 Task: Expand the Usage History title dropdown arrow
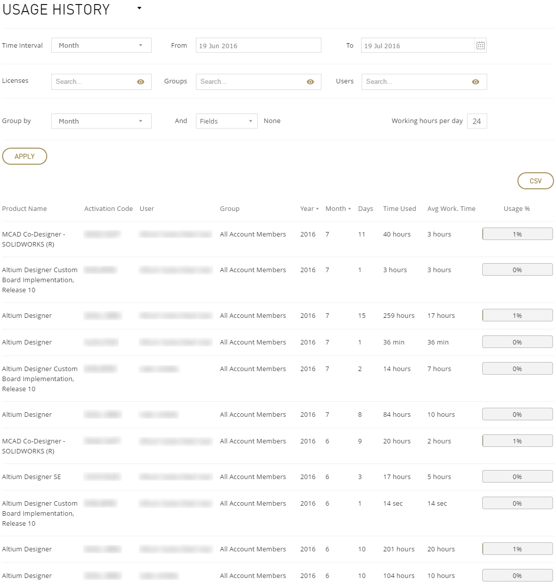pos(139,9)
